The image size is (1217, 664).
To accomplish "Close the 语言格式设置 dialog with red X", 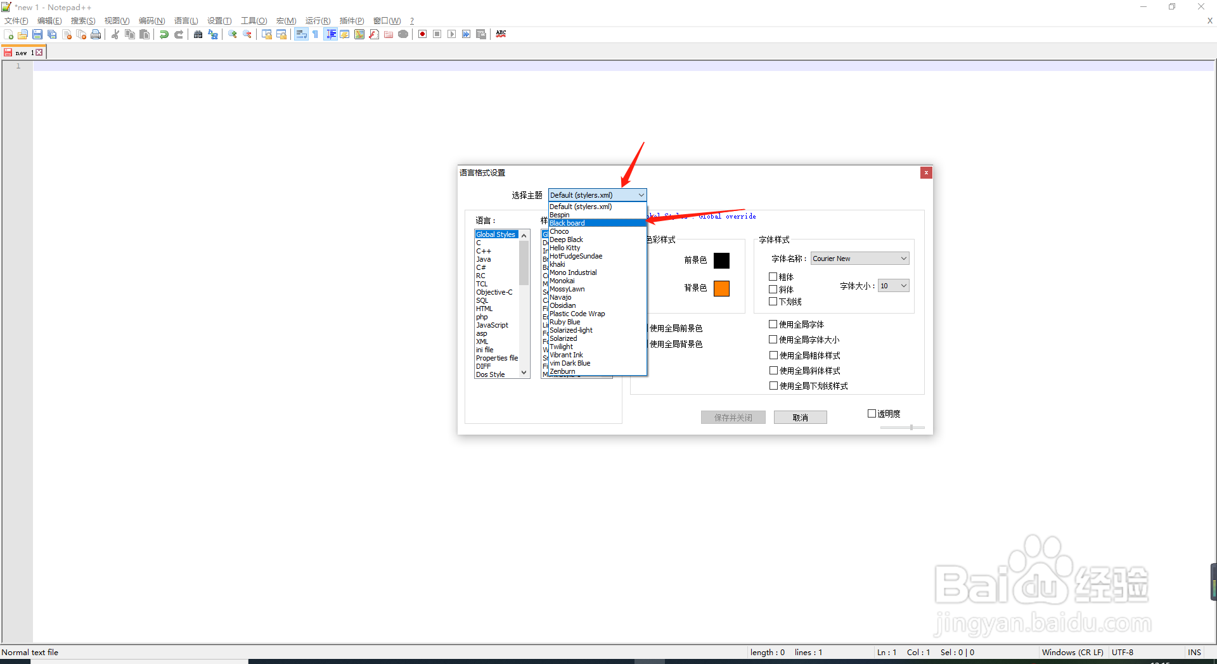I will [926, 172].
